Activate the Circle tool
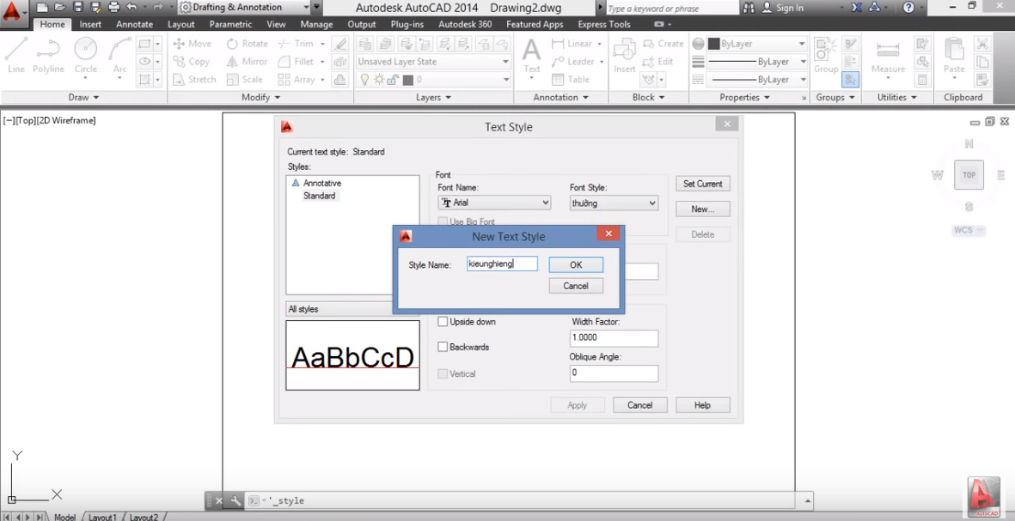The width and height of the screenshot is (1015, 521). pos(85,60)
